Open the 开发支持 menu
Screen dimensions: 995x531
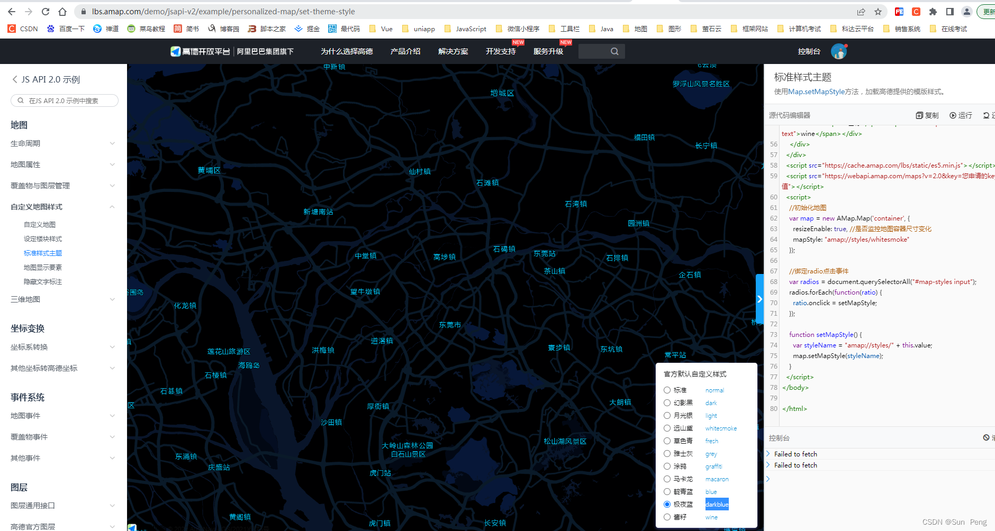[501, 51]
